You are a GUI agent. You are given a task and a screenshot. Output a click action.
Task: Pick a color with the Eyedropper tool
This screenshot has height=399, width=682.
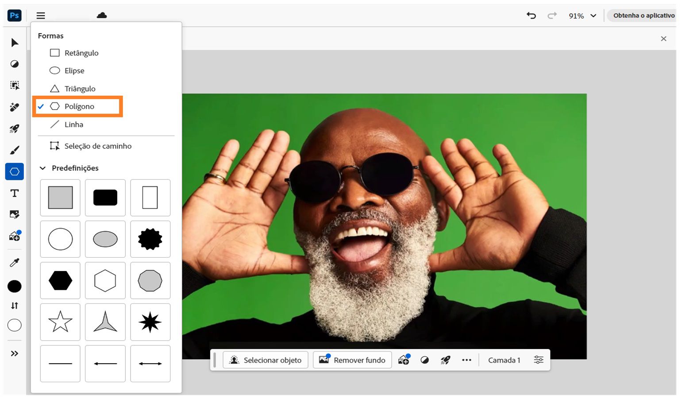click(x=14, y=263)
